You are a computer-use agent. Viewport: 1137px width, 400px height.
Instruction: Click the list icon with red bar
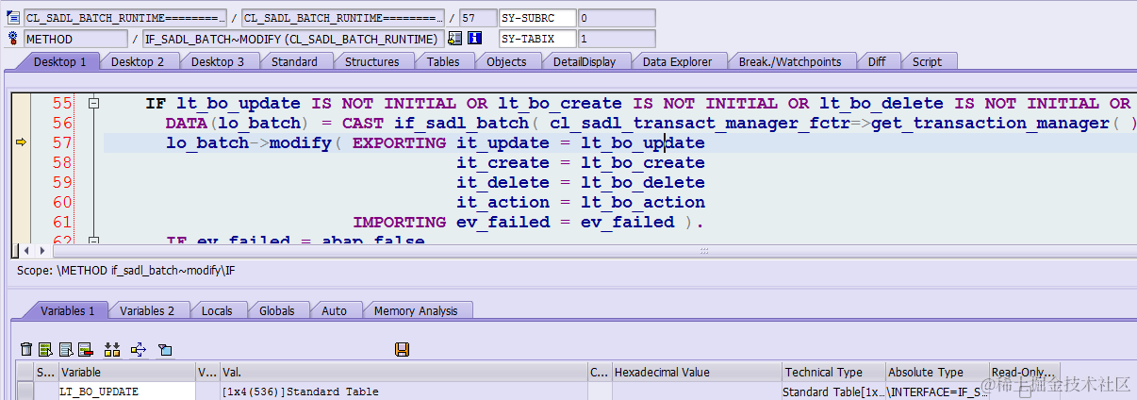[x=85, y=350]
